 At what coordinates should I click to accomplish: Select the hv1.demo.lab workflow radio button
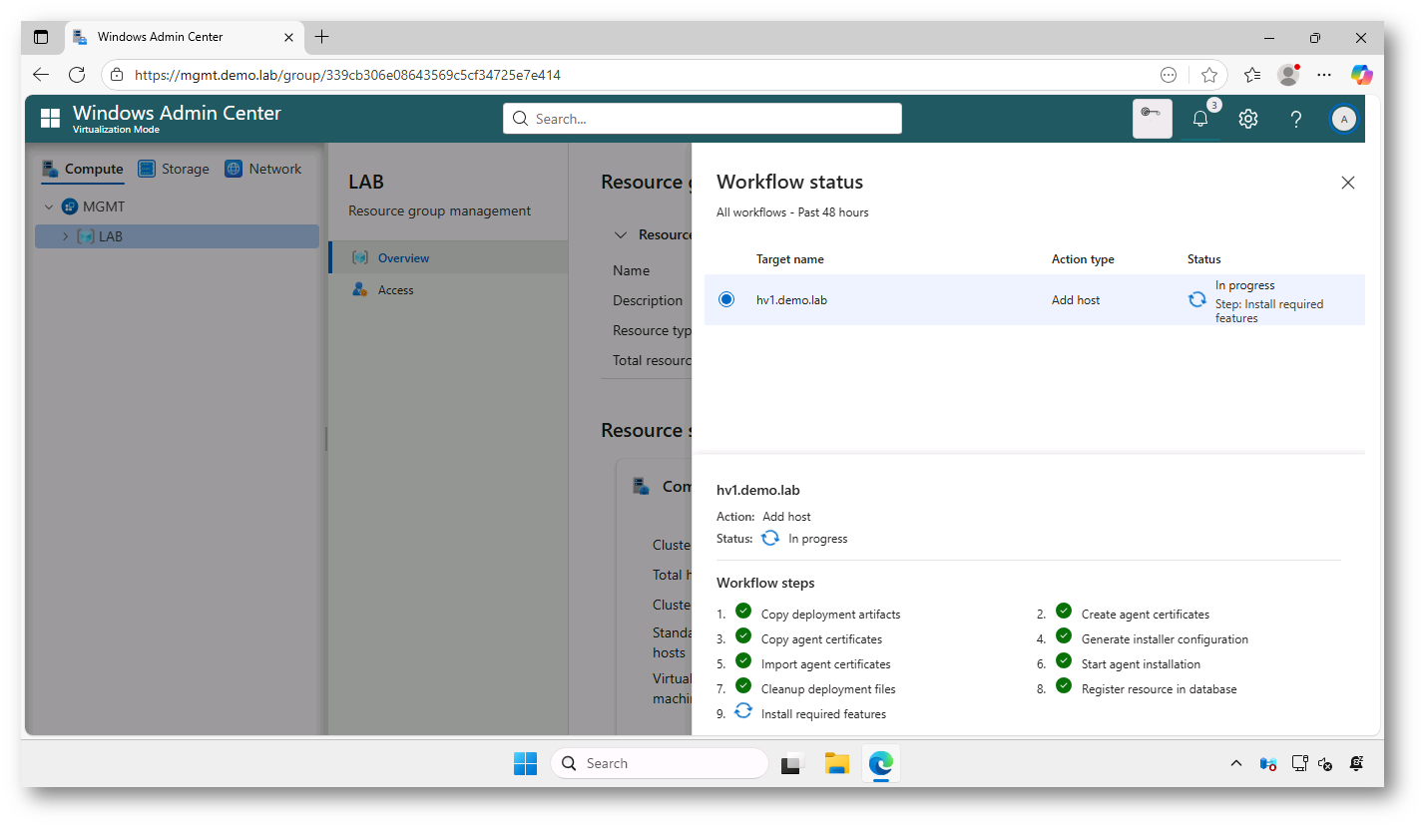coord(726,299)
